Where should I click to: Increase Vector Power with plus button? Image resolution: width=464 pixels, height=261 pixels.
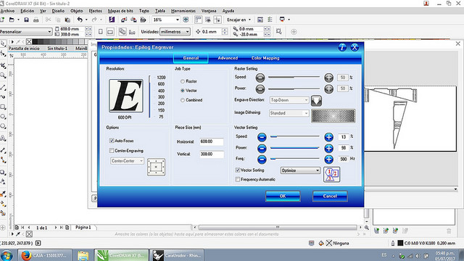click(328, 148)
